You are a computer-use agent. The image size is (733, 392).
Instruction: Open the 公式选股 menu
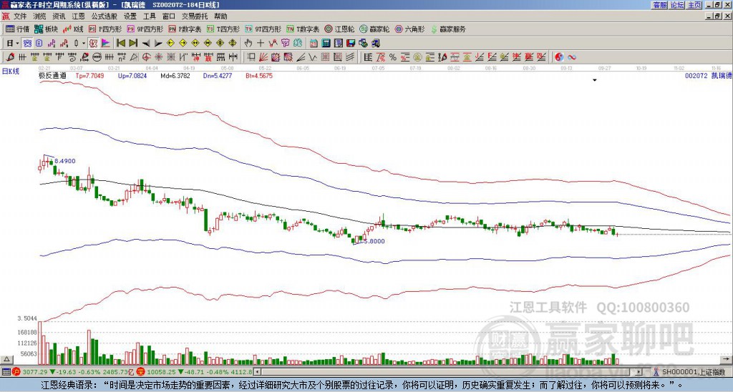[x=105, y=16]
